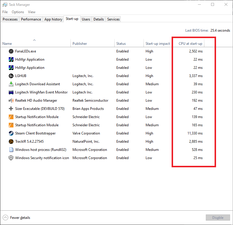Open the View menu

32,12
